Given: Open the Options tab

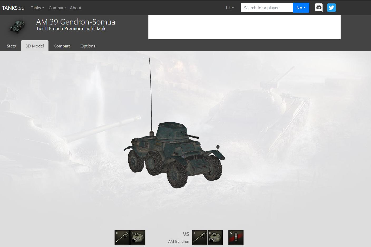Looking at the screenshot, I should tap(88, 46).
